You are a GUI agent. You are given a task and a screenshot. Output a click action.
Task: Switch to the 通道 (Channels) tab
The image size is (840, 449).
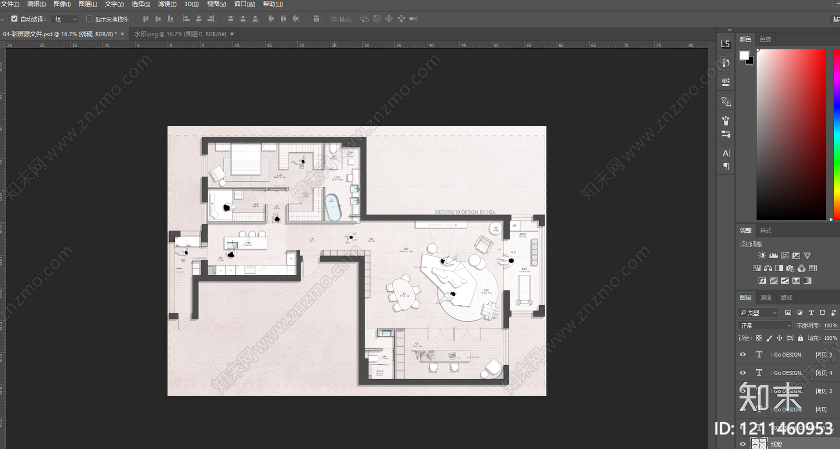765,297
